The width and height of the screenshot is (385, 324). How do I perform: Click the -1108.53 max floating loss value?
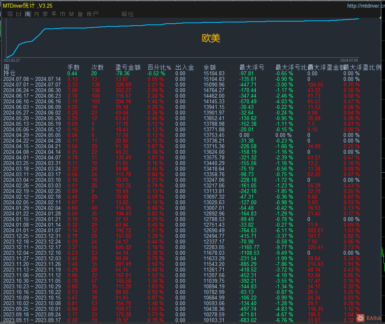coord(249,253)
